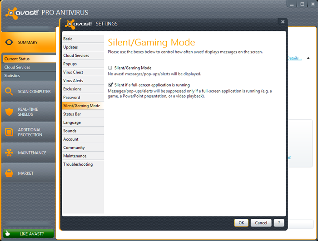Click the SETTINGS dialog title text
The width and height of the screenshot is (318, 241).
[106, 24]
